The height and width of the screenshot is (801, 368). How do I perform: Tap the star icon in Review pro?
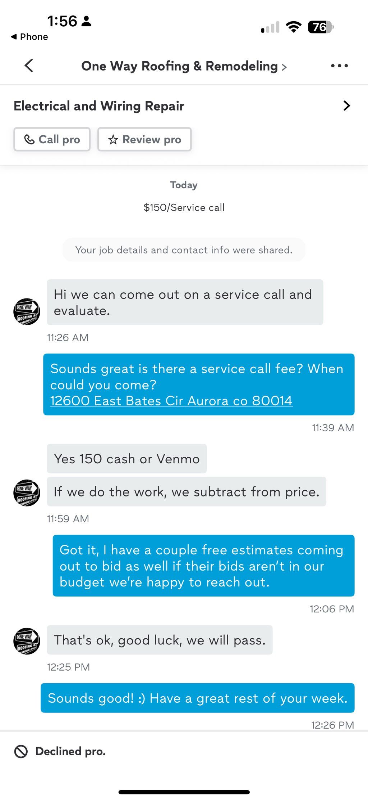tap(113, 140)
